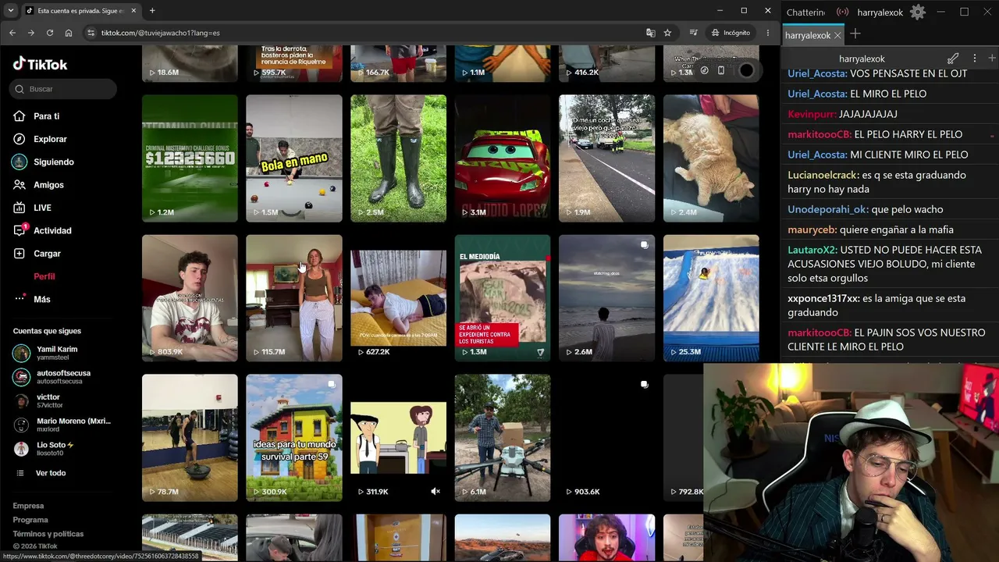Viewport: 999px width, 562px height.
Task: Open site information in address bar
Action: pos(91,33)
